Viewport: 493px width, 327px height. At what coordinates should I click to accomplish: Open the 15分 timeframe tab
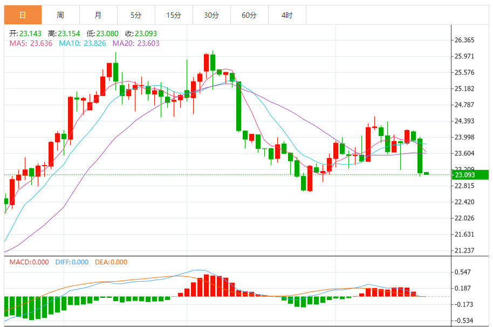coord(174,15)
